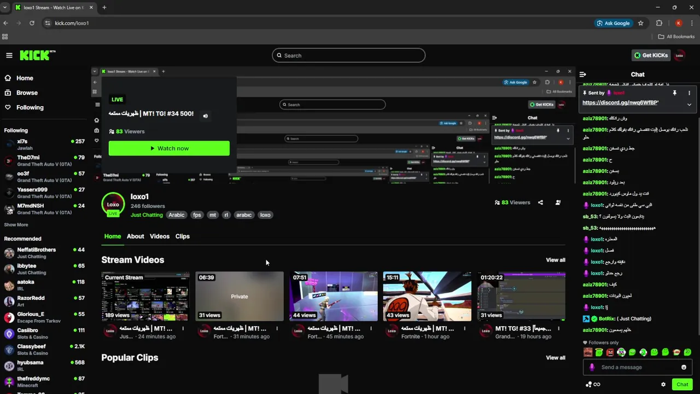Open xi7s channel in Following list
Viewport: 700px width, 394px height.
pos(44,144)
